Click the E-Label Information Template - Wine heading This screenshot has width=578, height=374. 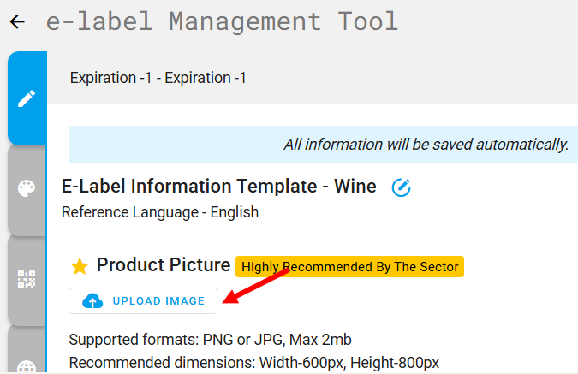click(x=219, y=186)
